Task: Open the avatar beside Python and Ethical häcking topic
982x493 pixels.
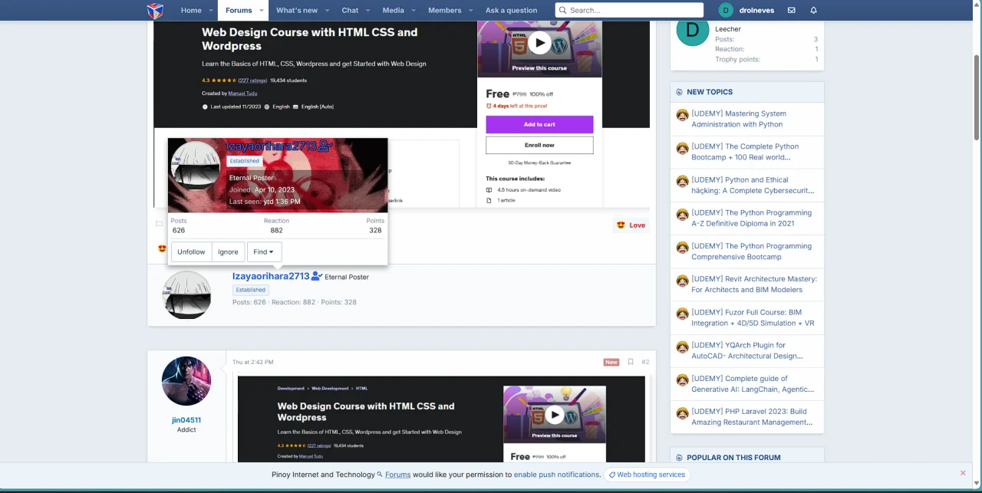Action: (682, 181)
